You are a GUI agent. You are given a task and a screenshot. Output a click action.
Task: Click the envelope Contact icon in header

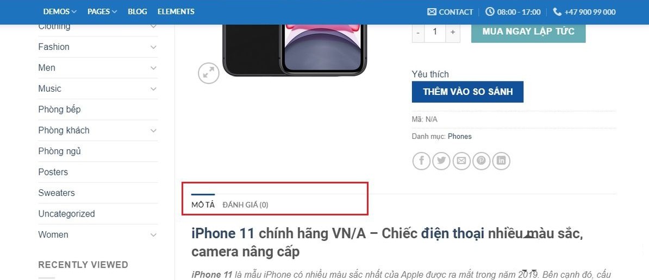click(432, 12)
